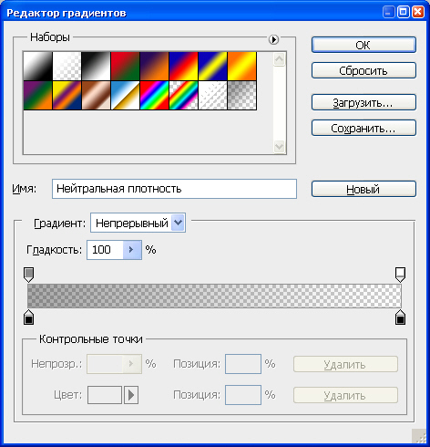Click the color Позиция field
Screen dimensions: 430x447
pyautogui.click(x=243, y=395)
